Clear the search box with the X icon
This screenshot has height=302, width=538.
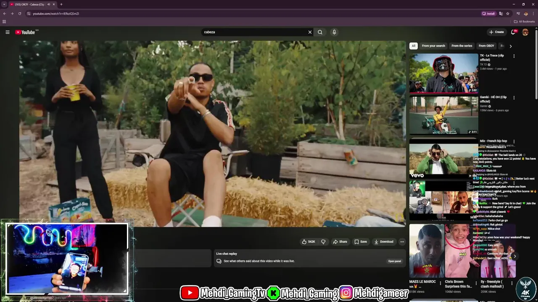[310, 32]
